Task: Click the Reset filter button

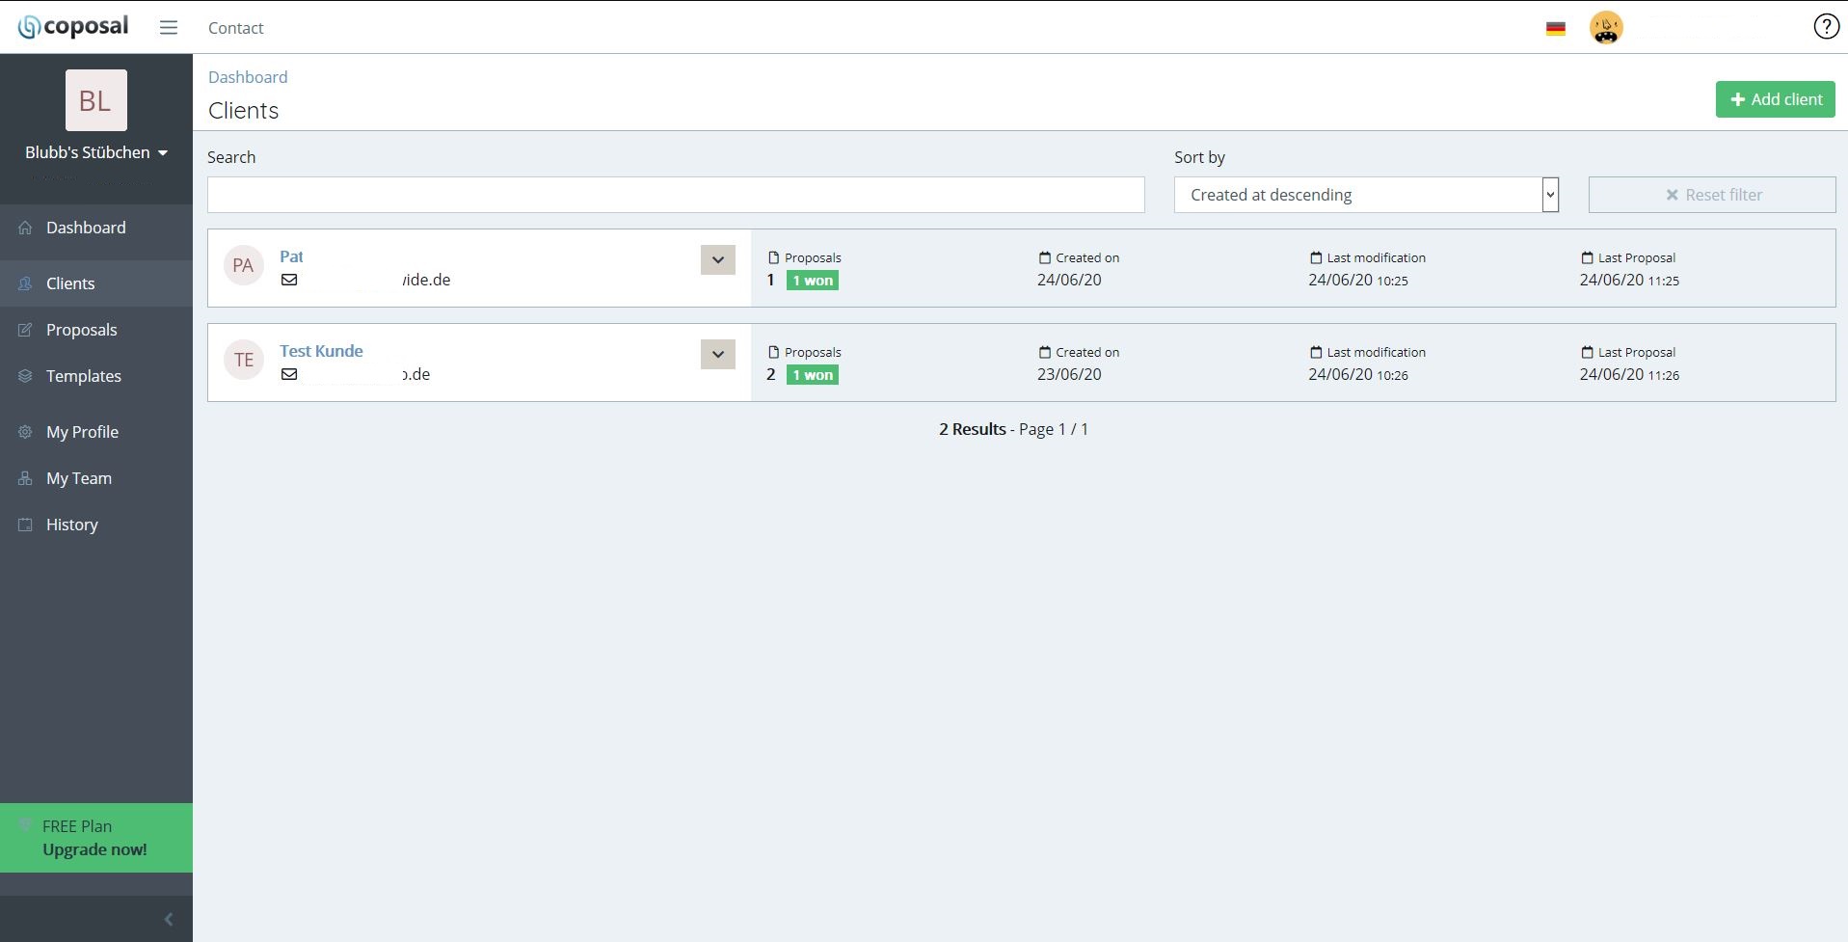Action: 1712,195
